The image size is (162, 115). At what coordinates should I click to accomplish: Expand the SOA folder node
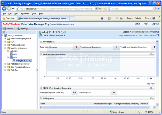(x=5, y=42)
